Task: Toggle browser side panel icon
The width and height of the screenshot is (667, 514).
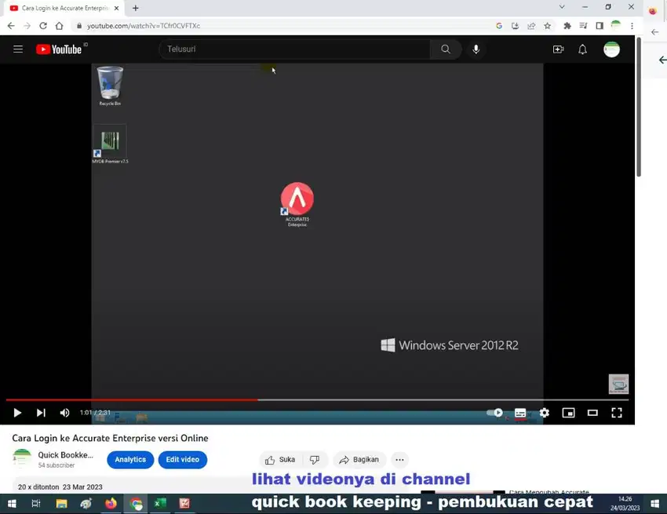Action: pos(600,26)
